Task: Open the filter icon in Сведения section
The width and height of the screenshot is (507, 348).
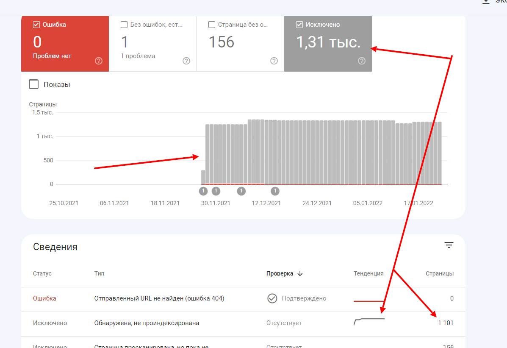Action: (x=449, y=245)
